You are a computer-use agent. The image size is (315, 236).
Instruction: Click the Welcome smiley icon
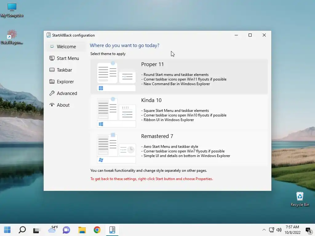(52, 46)
